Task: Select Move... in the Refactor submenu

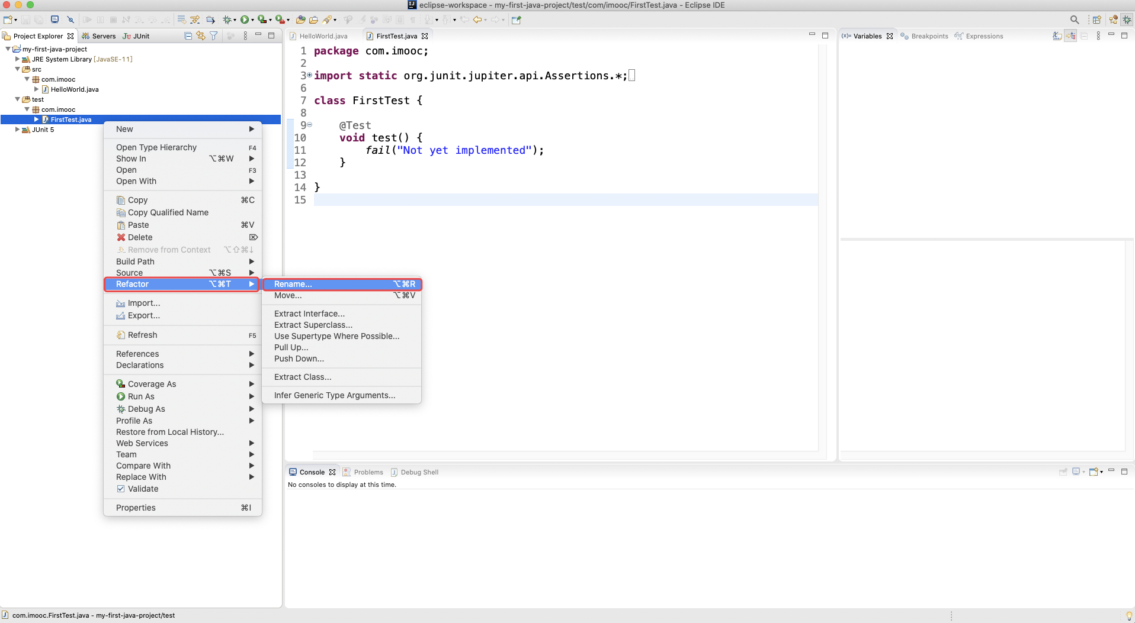Action: point(342,295)
